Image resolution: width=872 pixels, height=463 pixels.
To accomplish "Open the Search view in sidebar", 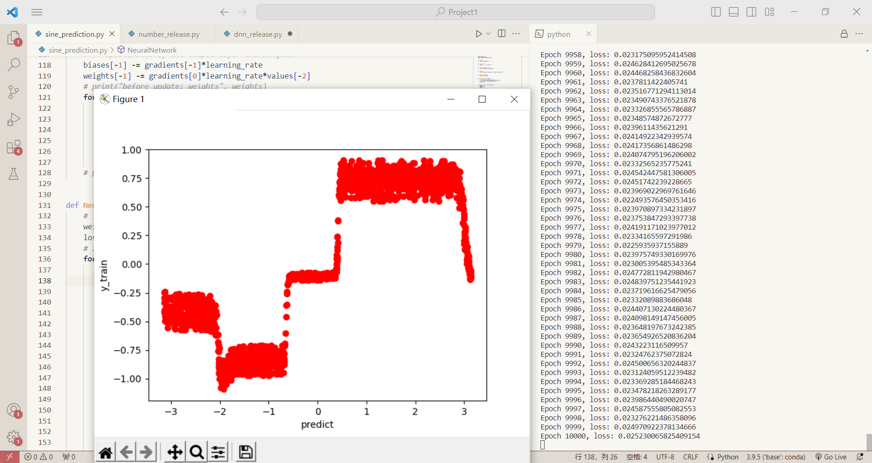I will pyautogui.click(x=14, y=65).
